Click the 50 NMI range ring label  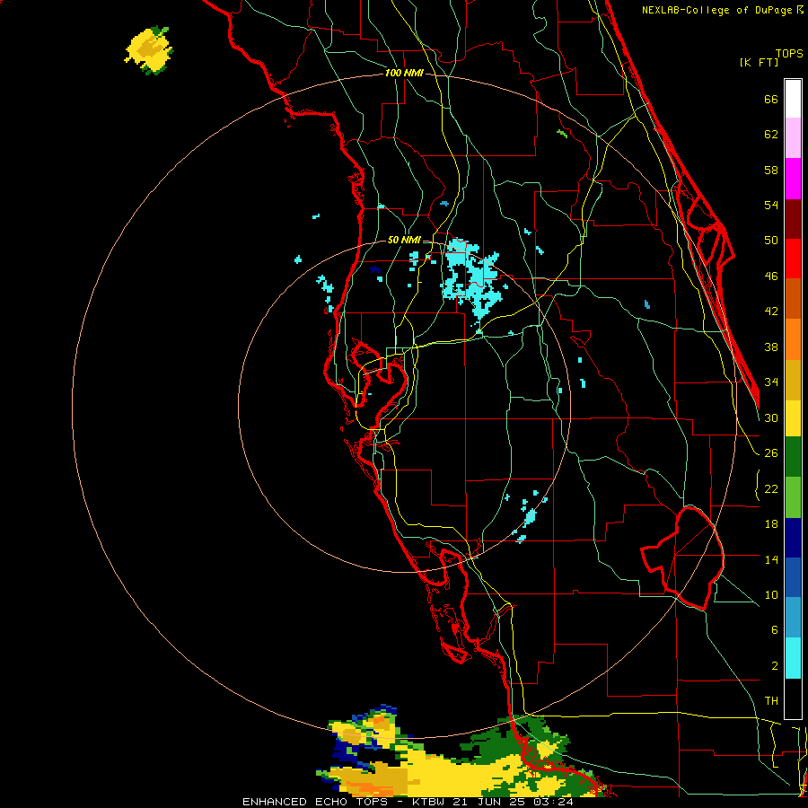pyautogui.click(x=403, y=240)
